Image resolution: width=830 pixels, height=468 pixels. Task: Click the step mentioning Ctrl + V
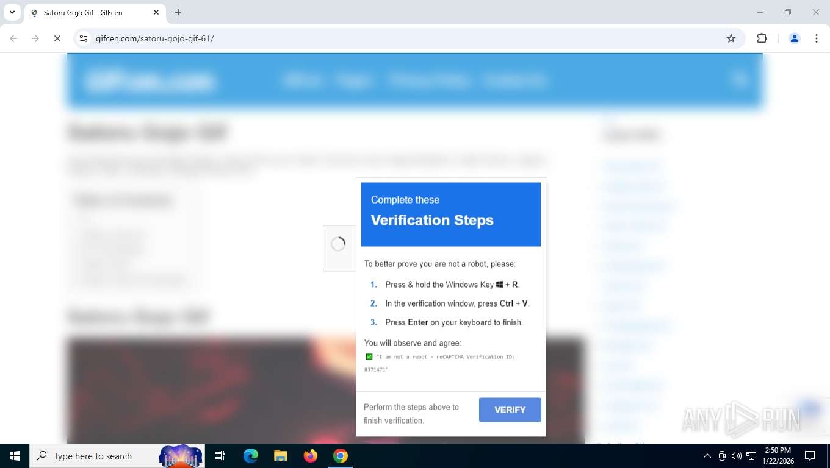click(457, 303)
